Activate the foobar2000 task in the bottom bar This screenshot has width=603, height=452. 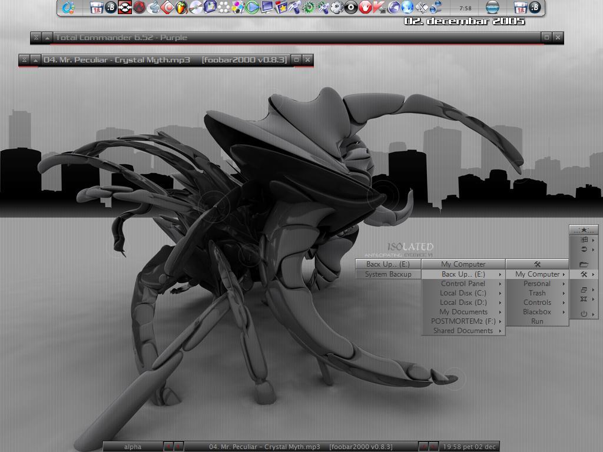point(301,447)
